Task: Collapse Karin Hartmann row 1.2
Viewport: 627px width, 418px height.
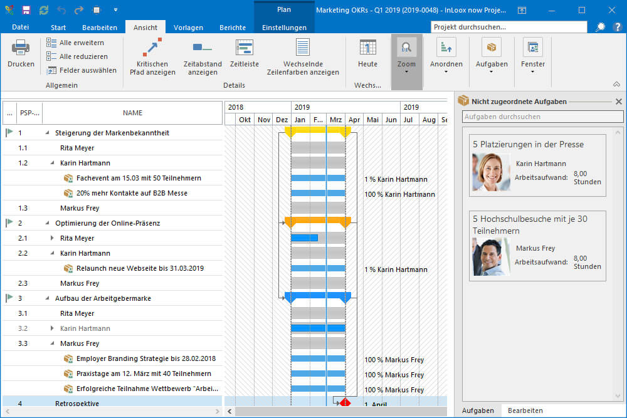Action: pyautogui.click(x=53, y=163)
